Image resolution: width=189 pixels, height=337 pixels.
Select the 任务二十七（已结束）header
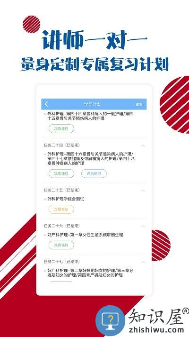point(62,262)
